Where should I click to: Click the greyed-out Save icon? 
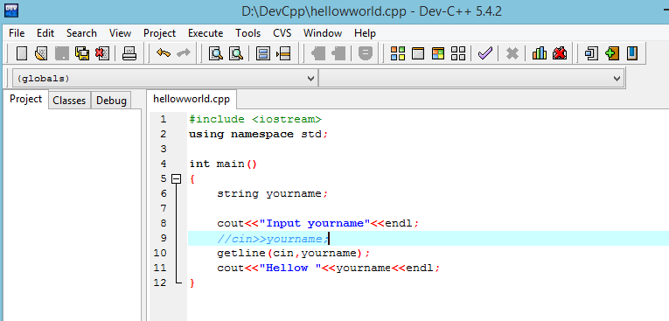pyautogui.click(x=62, y=53)
